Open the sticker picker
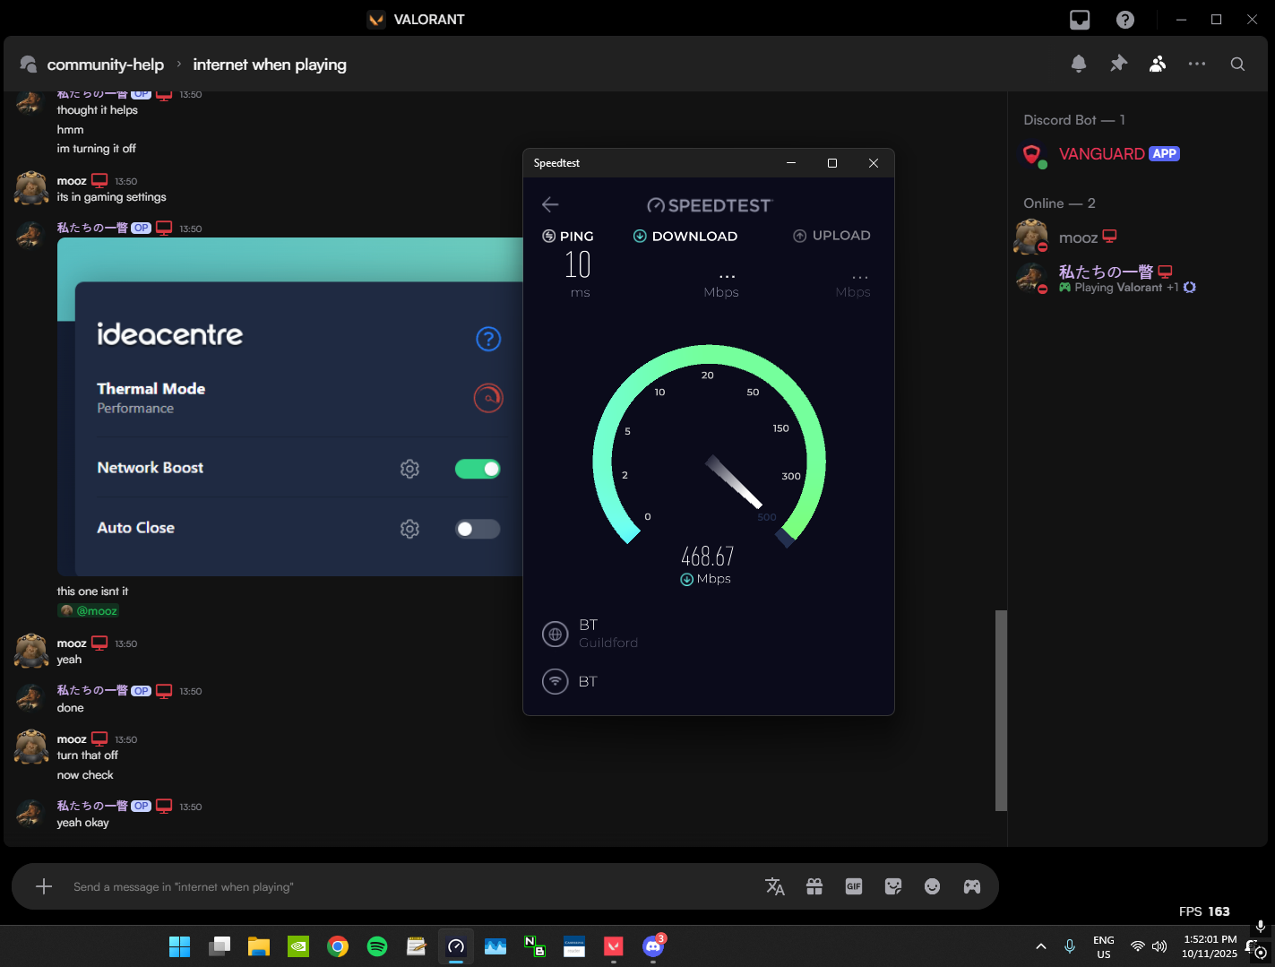 [x=893, y=886]
